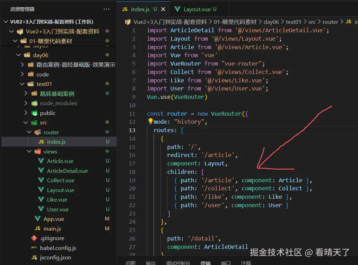358x265 pixels.
Task: Click the JS icon beside jsconfig.json
Action: point(34,257)
